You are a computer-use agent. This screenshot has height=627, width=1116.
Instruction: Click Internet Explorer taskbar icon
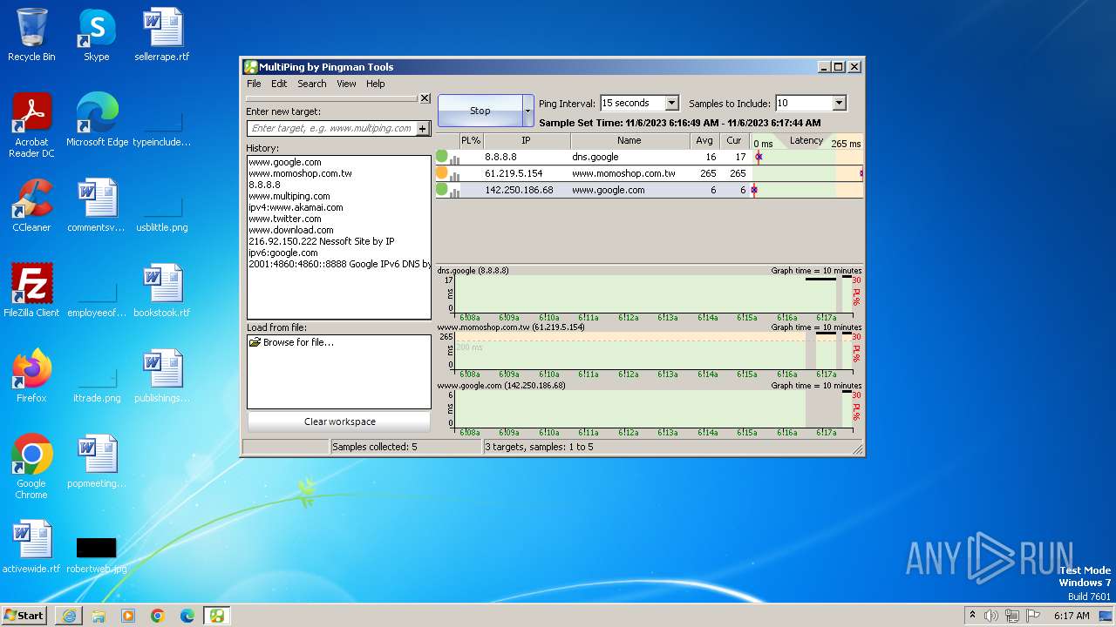[69, 616]
